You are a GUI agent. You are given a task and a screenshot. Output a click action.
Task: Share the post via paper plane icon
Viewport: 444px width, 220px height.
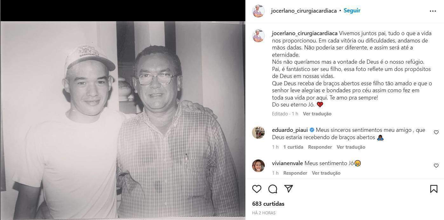click(x=289, y=189)
